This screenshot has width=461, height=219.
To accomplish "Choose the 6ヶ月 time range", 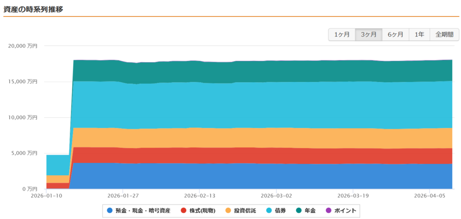I will (395, 35).
